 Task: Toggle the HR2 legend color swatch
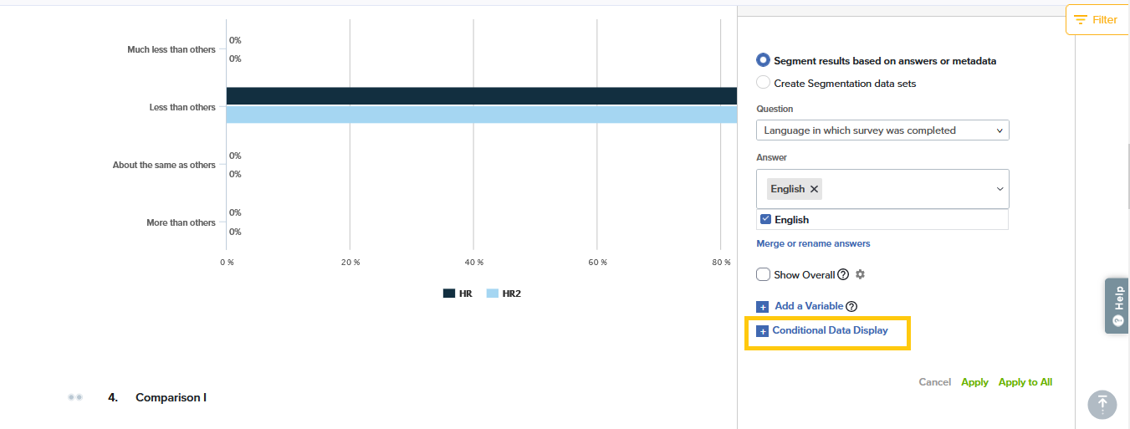[492, 294]
